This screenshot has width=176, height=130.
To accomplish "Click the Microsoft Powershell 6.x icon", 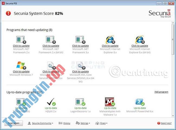I will tap(140, 102).
